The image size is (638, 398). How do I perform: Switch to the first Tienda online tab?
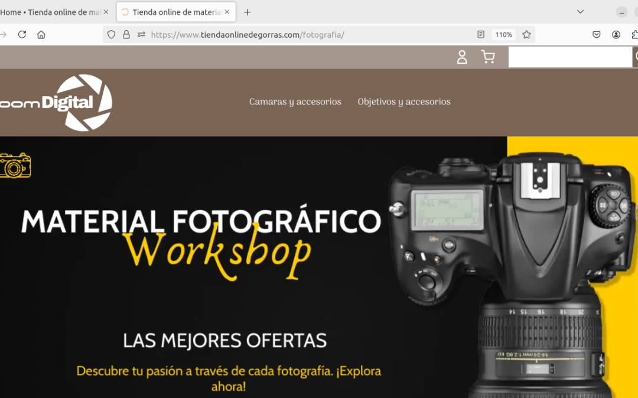click(50, 11)
